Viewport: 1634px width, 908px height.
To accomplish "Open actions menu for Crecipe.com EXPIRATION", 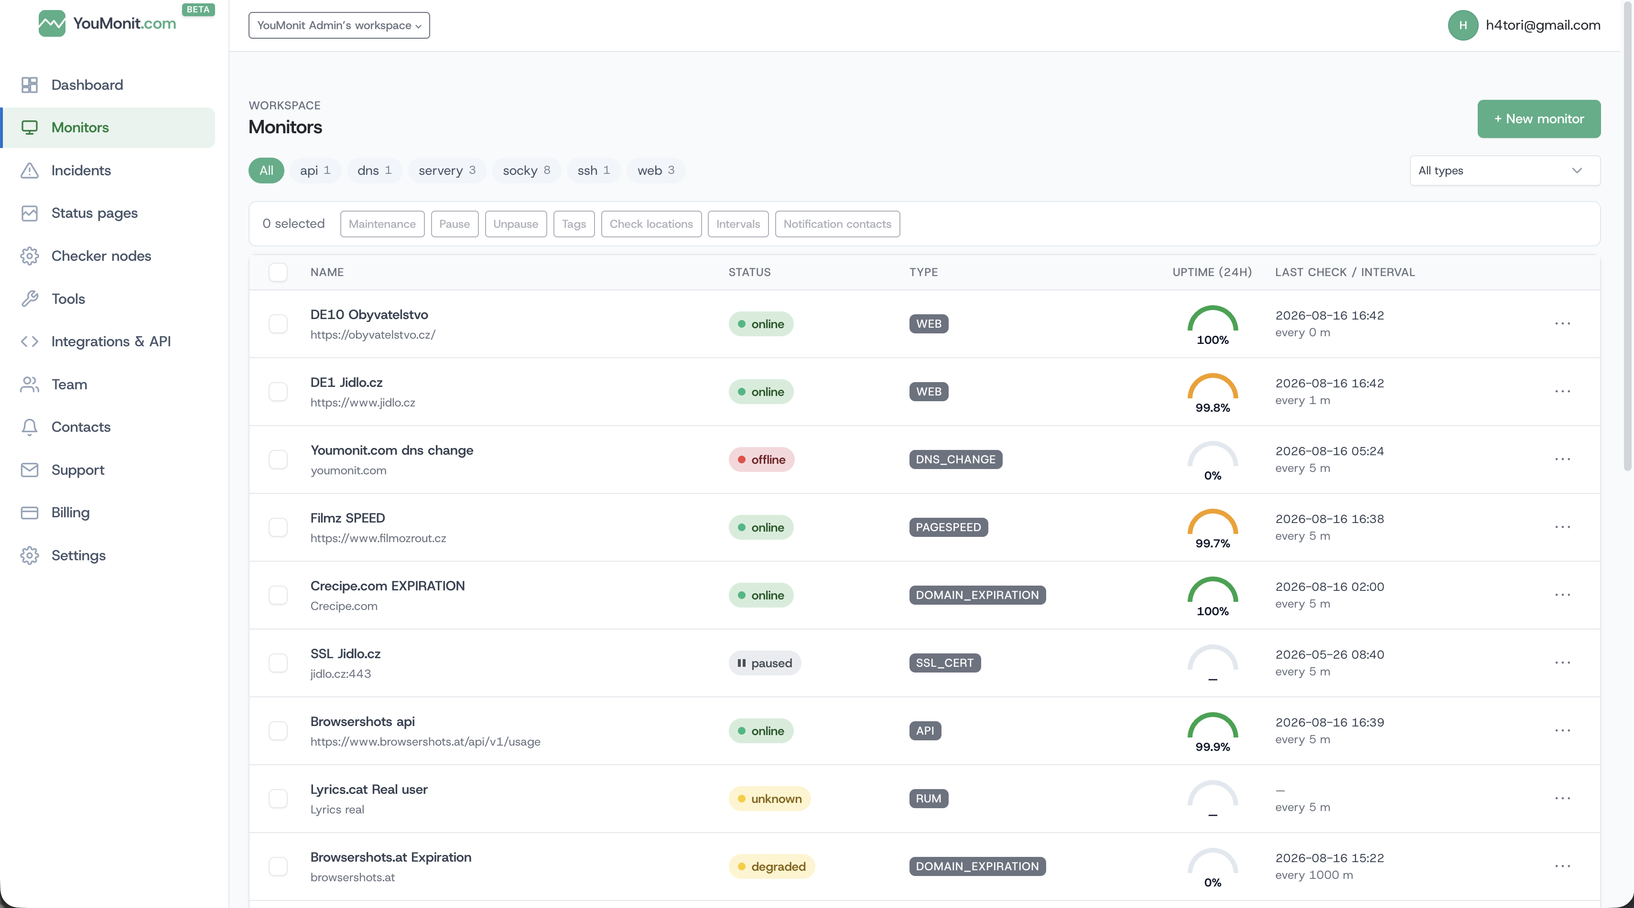I will (x=1562, y=595).
